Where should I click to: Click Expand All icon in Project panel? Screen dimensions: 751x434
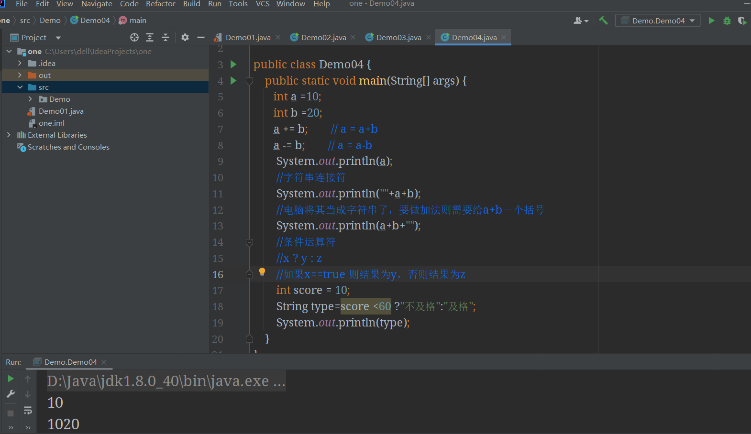point(150,37)
